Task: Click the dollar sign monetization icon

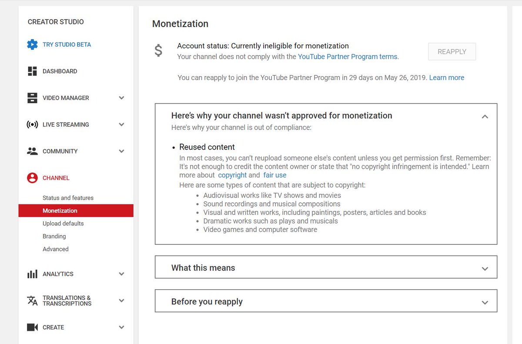Action: (x=159, y=50)
